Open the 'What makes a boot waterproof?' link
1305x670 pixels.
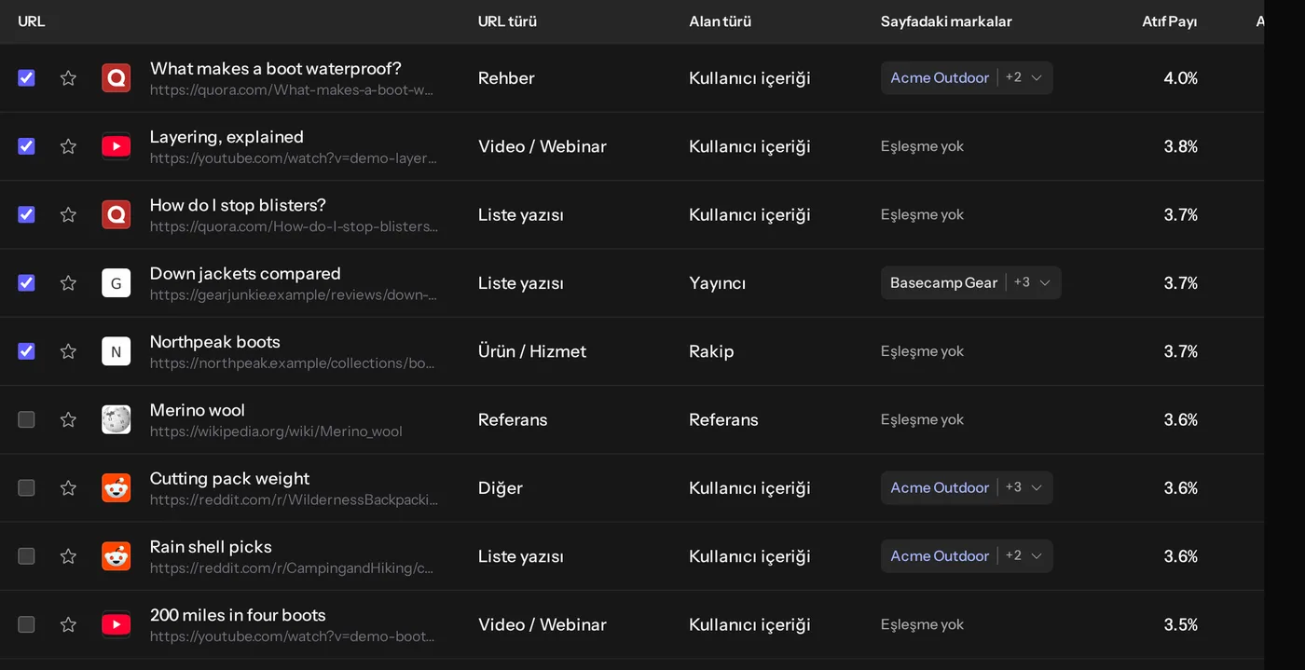pyautogui.click(x=276, y=69)
